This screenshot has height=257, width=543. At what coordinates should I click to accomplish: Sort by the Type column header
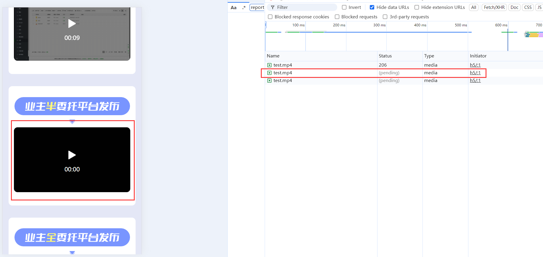(445, 56)
